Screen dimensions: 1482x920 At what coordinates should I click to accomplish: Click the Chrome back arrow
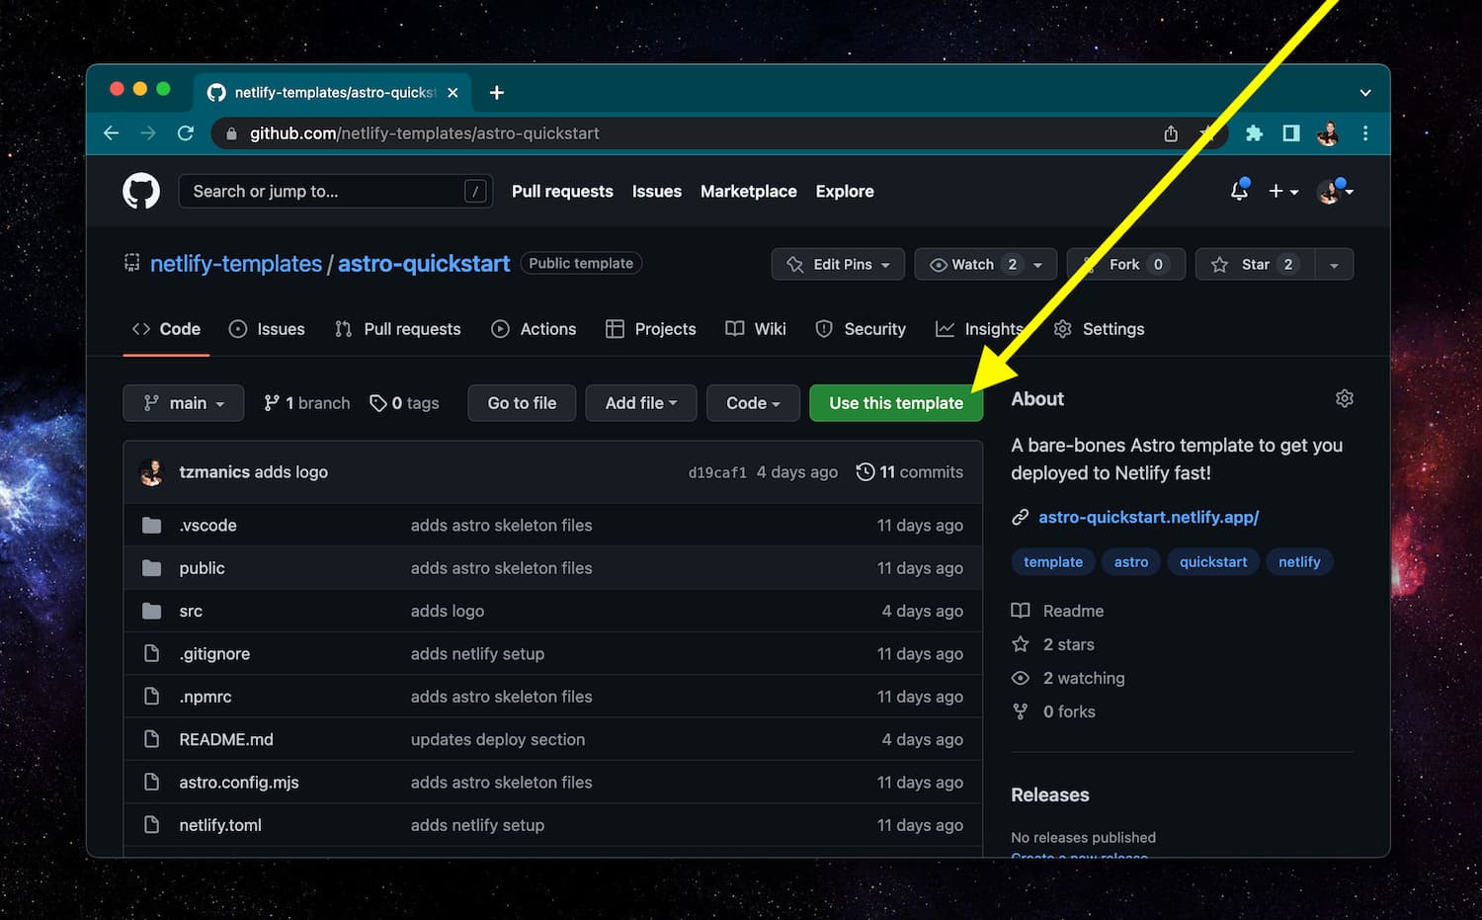[111, 132]
